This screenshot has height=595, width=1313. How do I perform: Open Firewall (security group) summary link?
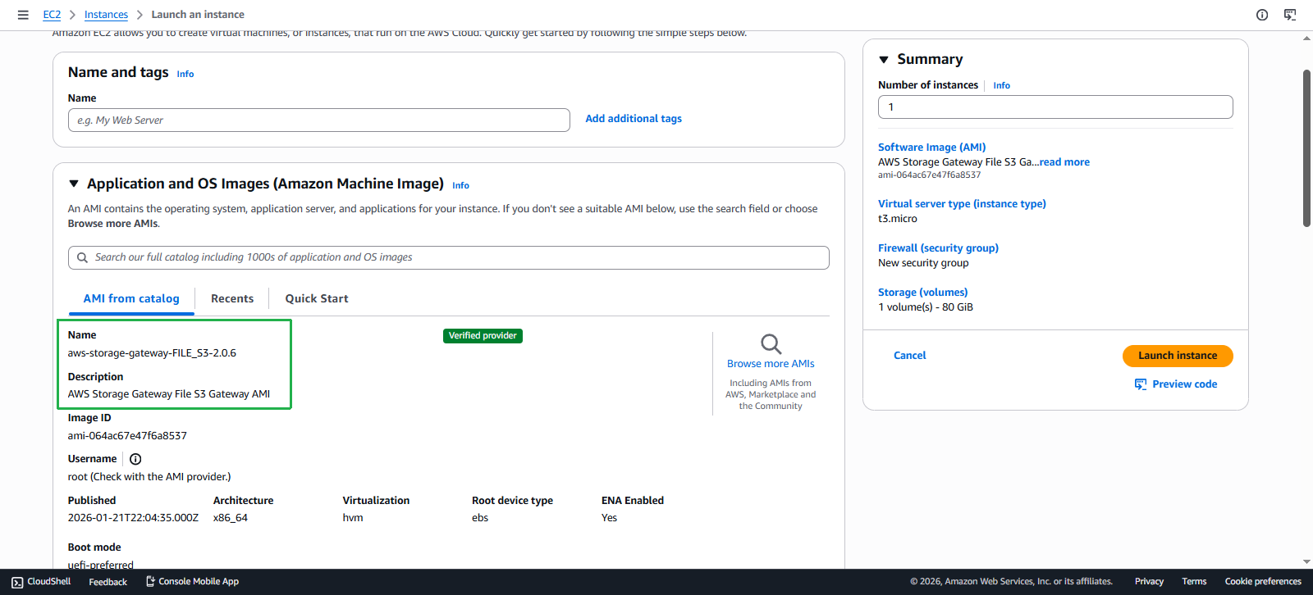tap(938, 248)
